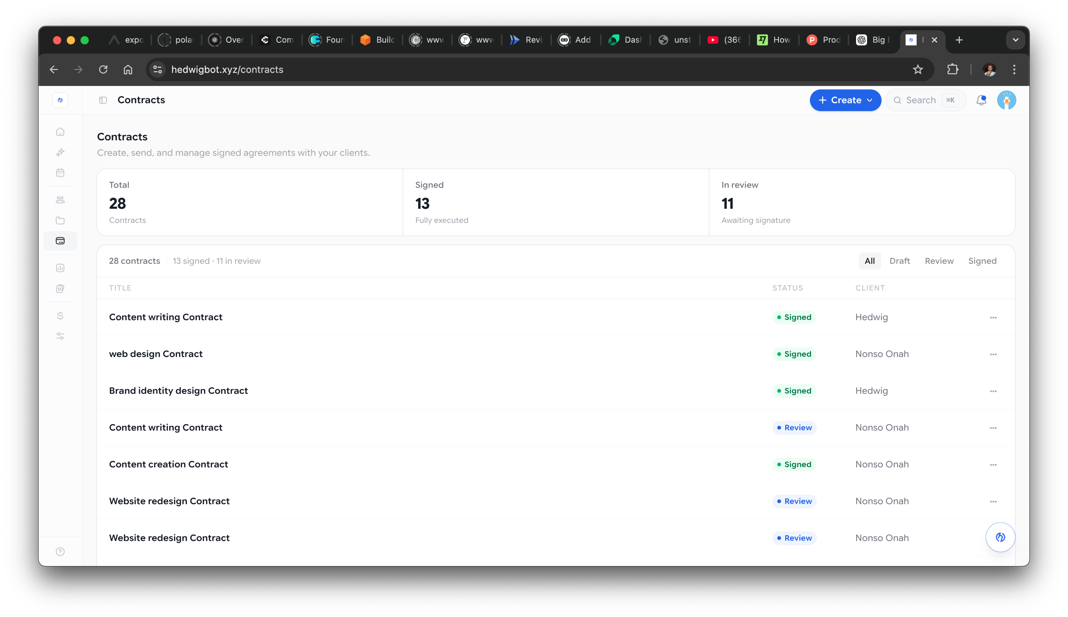Open the Clients people icon in sidebar
This screenshot has width=1068, height=617.
pos(60,200)
